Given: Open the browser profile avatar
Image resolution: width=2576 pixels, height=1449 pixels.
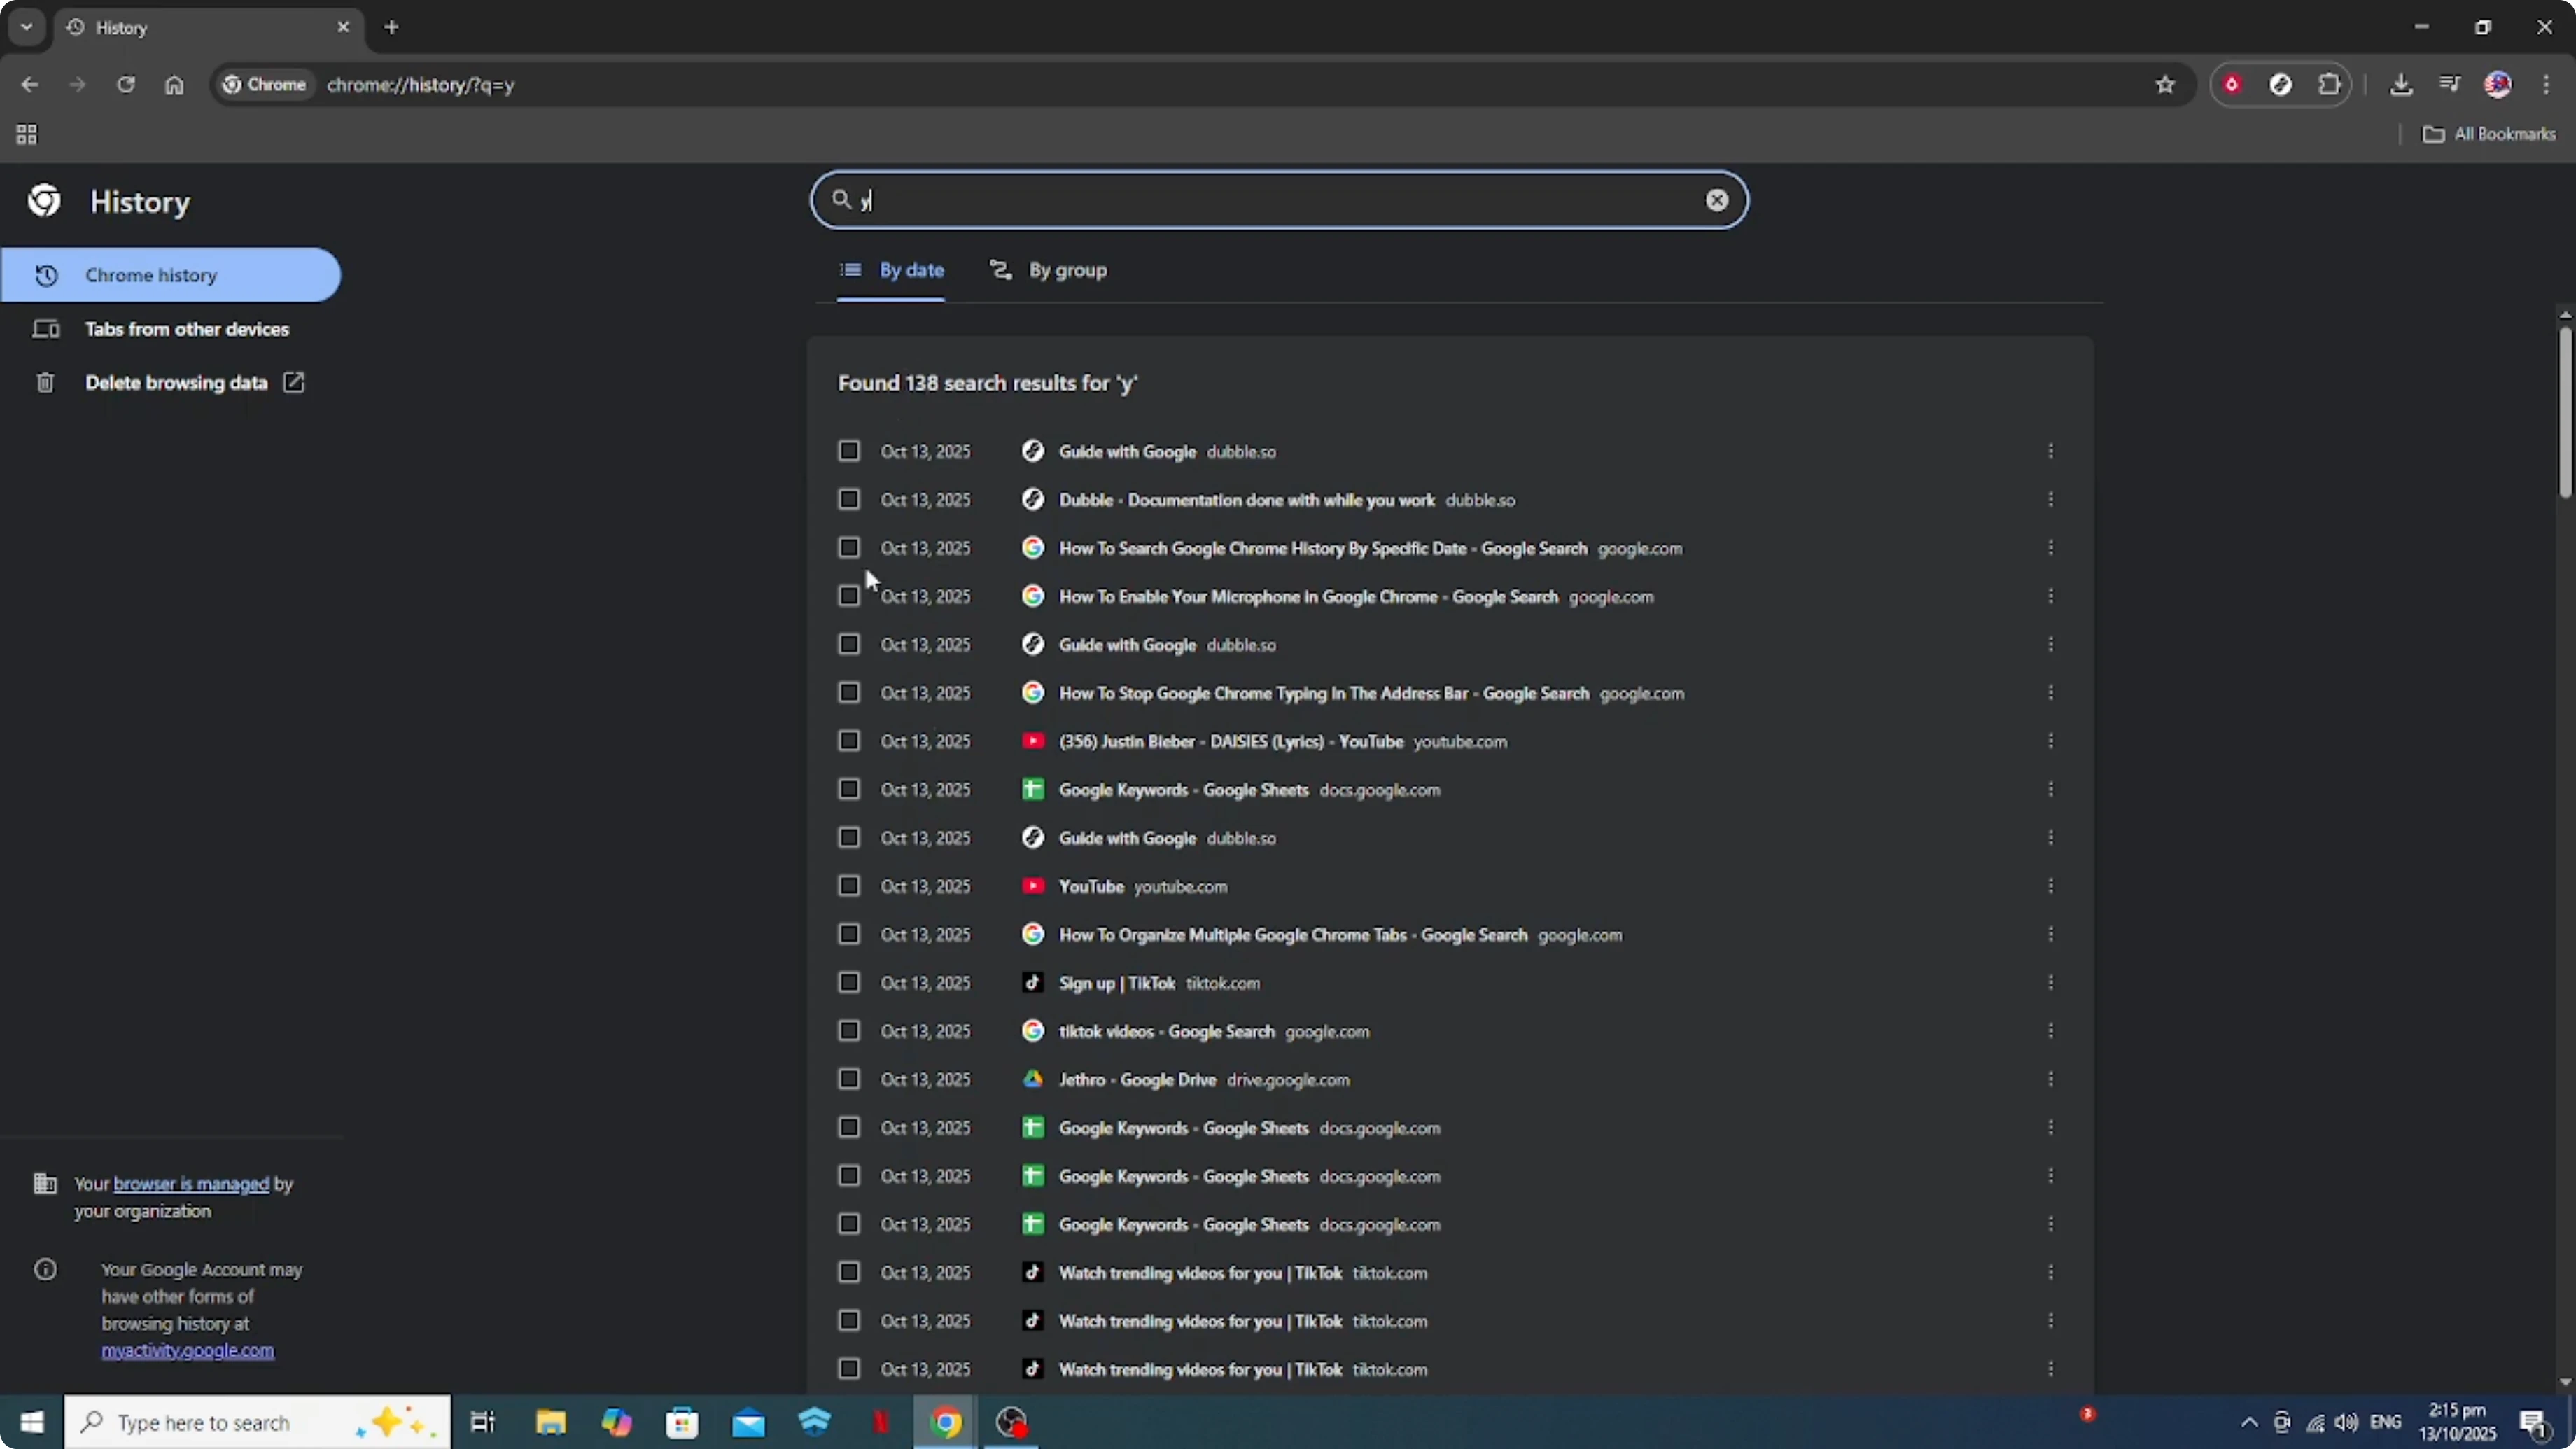Looking at the screenshot, I should pos(2498,84).
